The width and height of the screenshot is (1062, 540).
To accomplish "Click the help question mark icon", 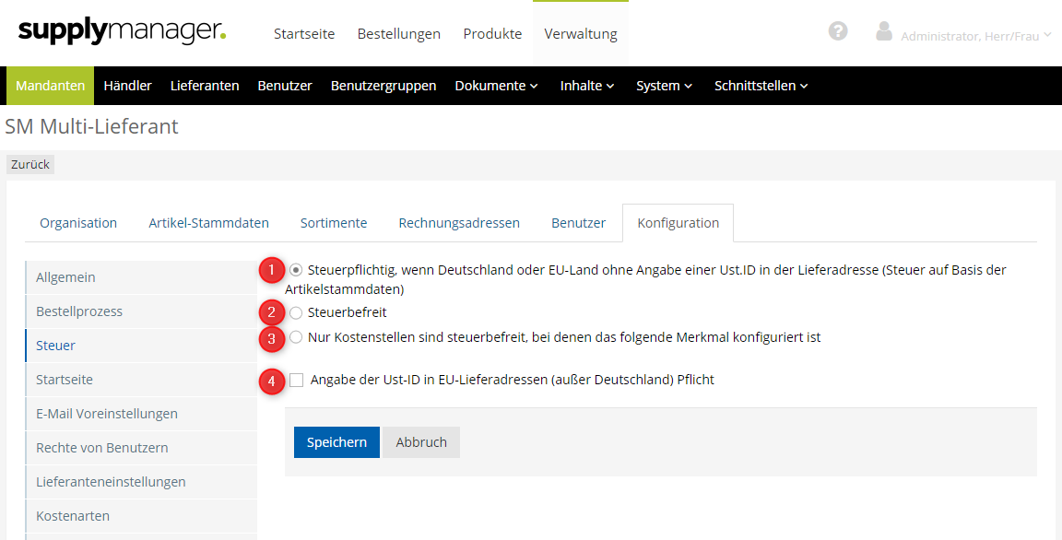I will pyautogui.click(x=838, y=31).
